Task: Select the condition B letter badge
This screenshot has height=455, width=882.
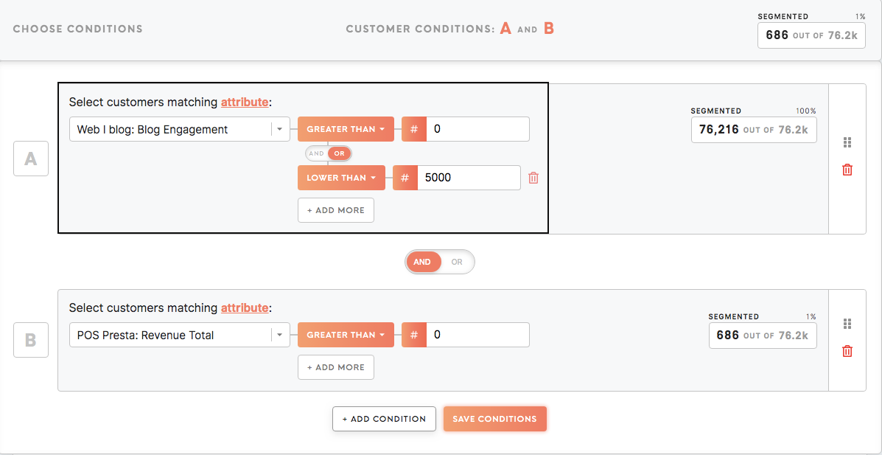Action: 31,340
